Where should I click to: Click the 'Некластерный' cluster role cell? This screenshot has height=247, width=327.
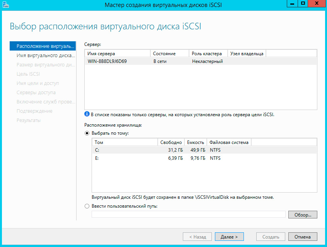pos(207,61)
